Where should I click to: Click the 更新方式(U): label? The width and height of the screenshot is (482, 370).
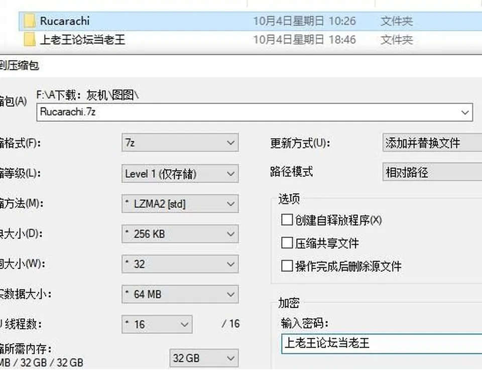pyautogui.click(x=300, y=143)
